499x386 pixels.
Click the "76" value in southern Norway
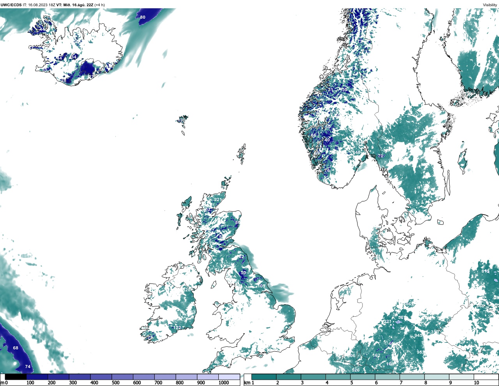[327, 170]
